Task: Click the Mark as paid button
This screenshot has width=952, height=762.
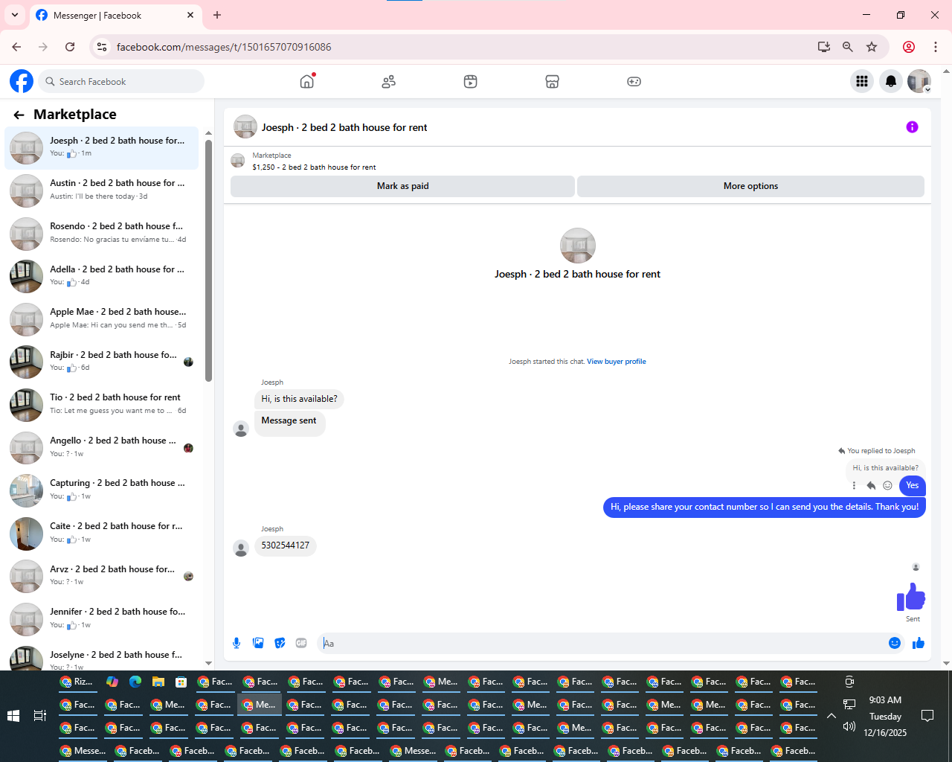Action: coord(402,186)
